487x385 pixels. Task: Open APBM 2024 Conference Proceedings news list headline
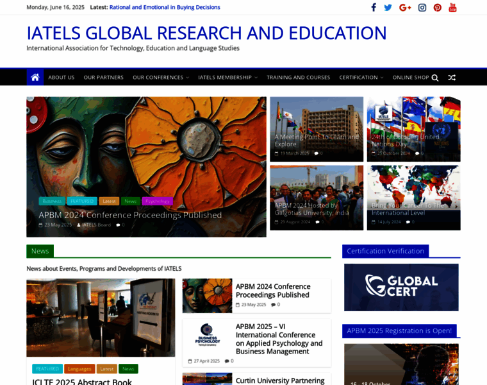coord(273,291)
